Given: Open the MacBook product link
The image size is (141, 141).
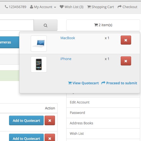Looking at the screenshot, I should pyautogui.click(x=68, y=38).
